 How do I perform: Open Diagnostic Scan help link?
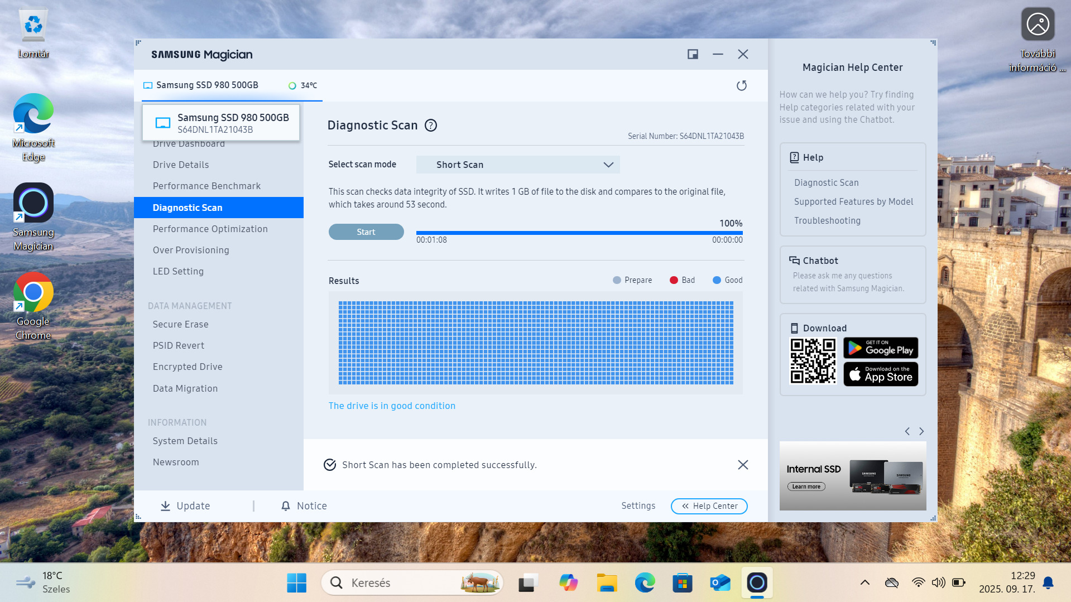[x=827, y=182]
